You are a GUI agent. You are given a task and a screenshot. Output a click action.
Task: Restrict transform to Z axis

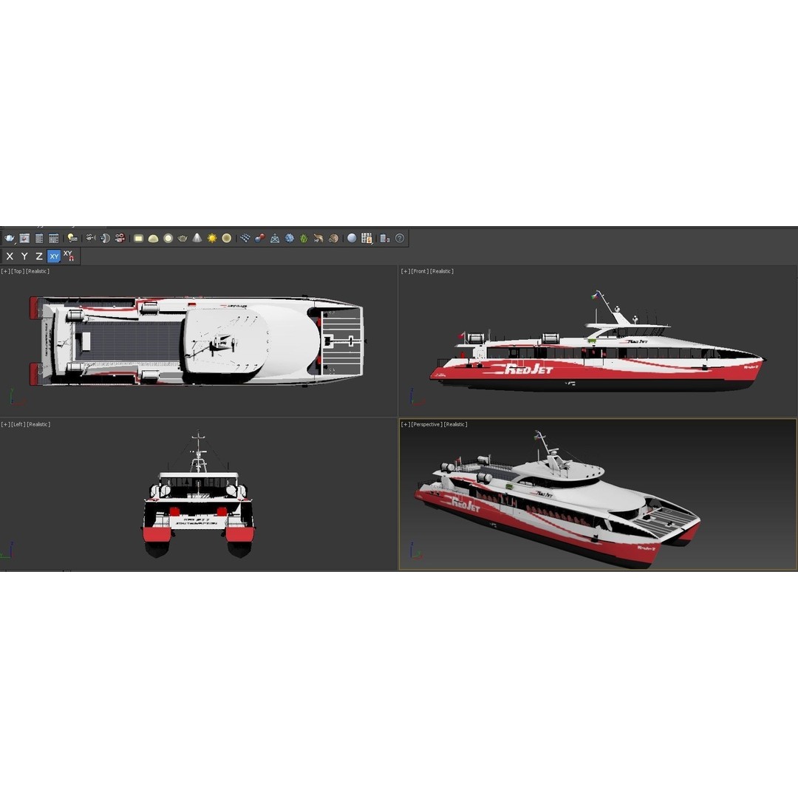tap(39, 256)
